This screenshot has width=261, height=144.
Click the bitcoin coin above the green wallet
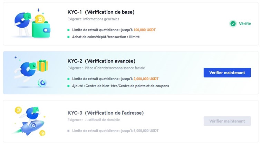point(40,19)
